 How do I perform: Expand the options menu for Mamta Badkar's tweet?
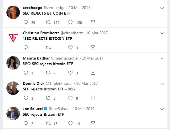[x=162, y=58]
